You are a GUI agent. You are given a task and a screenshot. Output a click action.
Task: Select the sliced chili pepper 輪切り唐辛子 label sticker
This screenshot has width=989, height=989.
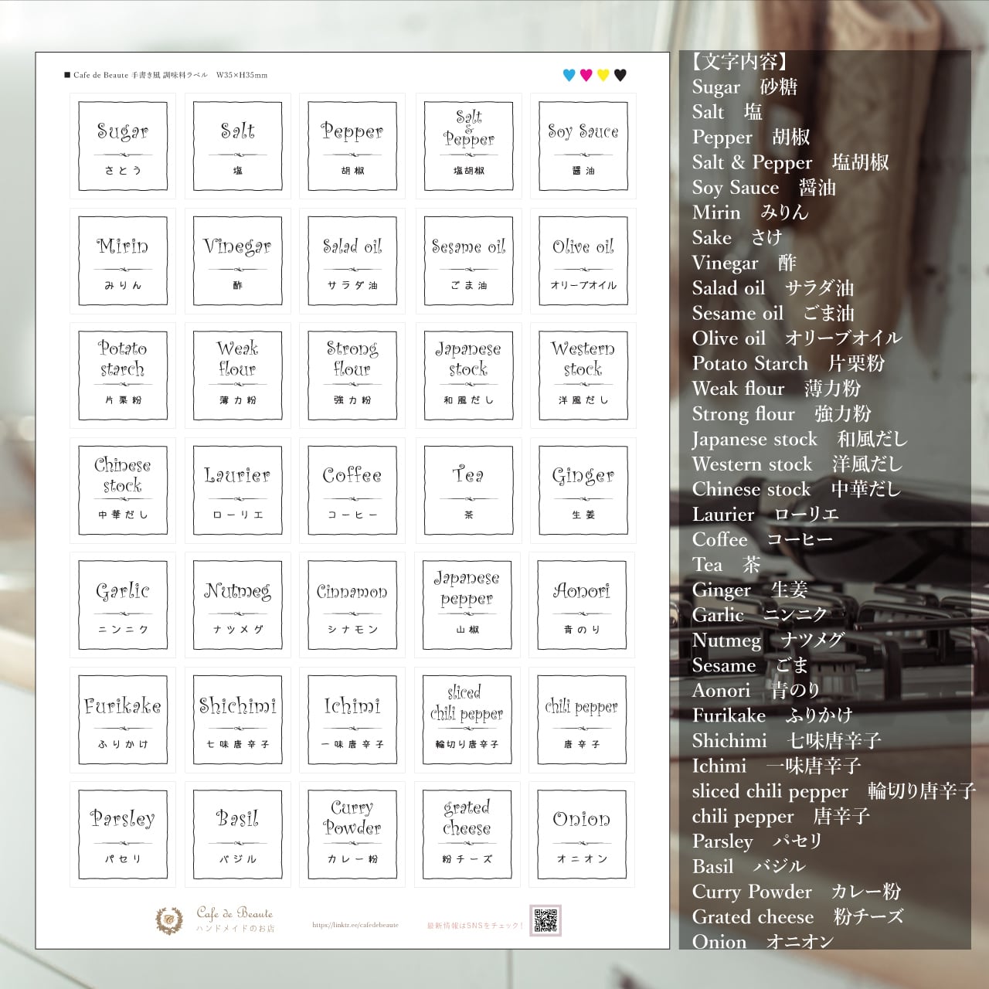tap(467, 720)
